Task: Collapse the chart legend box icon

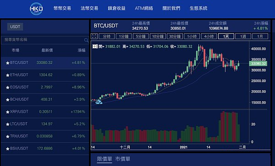Action: 95,47
